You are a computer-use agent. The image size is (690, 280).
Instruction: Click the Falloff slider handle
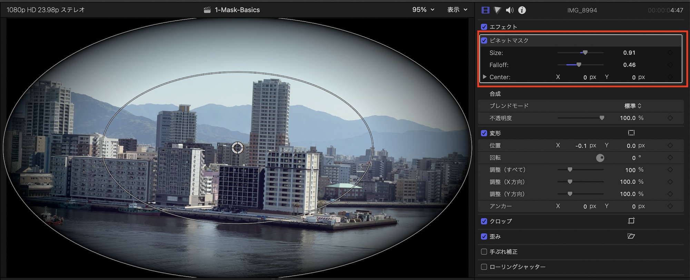pyautogui.click(x=579, y=65)
